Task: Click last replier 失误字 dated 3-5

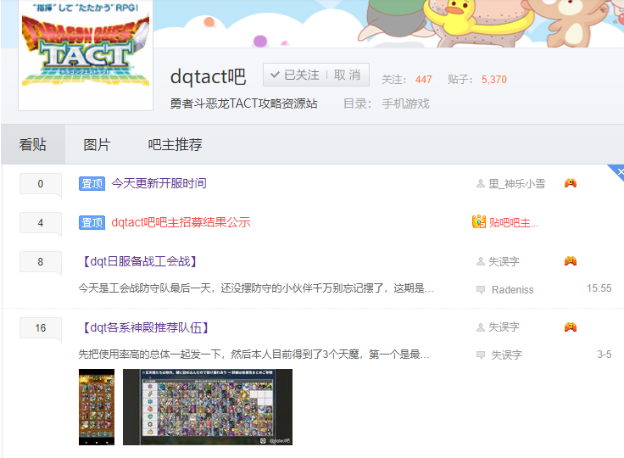Action: pos(506,355)
